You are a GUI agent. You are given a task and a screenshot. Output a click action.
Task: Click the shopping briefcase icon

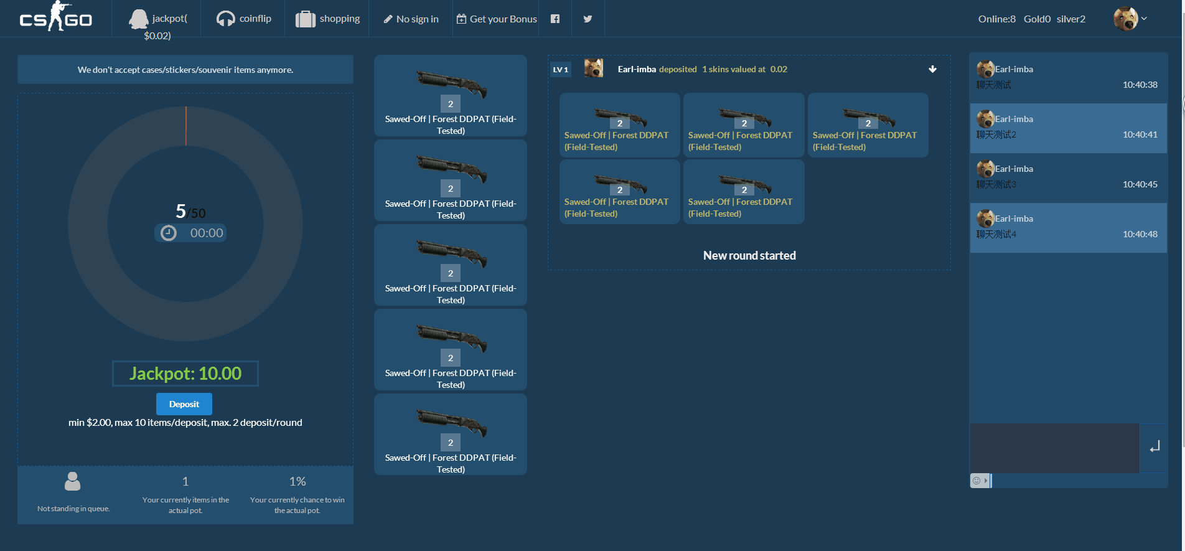coord(306,19)
